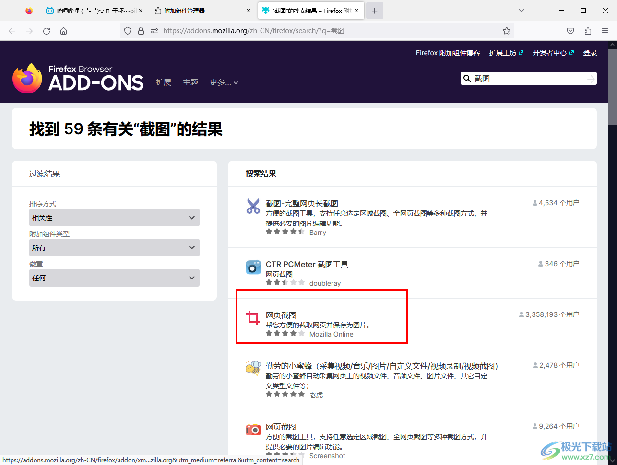Click the bee icon of 勤劳的小蜜蜂
The width and height of the screenshot is (617, 465).
coord(253,369)
